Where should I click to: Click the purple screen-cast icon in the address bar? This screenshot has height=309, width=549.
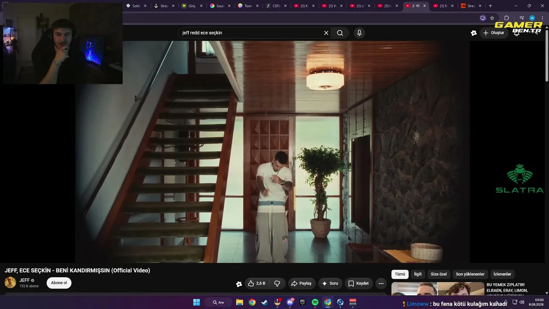click(x=483, y=18)
